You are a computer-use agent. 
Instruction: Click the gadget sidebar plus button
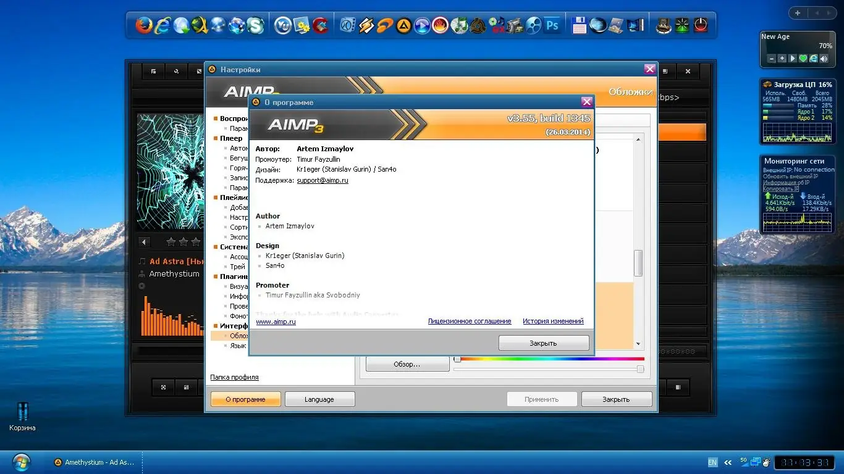(798, 13)
